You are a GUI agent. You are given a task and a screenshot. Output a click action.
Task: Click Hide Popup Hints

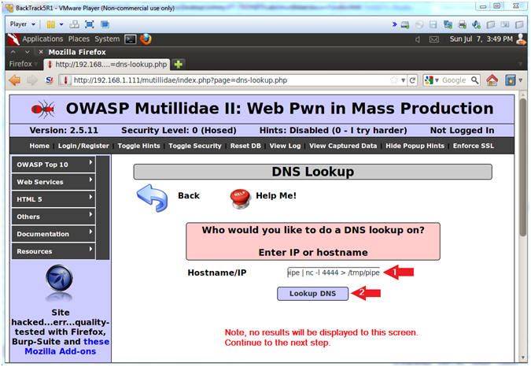[415, 146]
